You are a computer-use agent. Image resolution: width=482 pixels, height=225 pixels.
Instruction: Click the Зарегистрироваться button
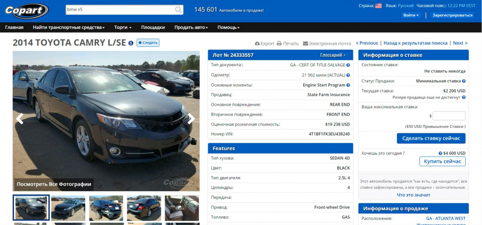(x=452, y=15)
